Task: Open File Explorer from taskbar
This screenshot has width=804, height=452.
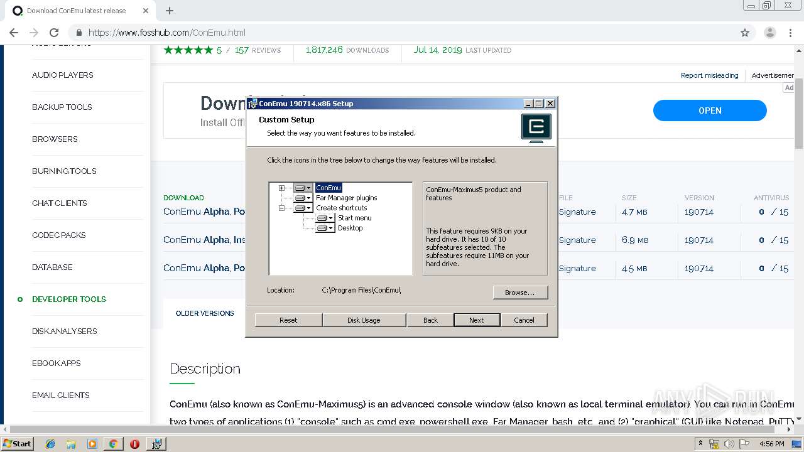Action: 71,444
